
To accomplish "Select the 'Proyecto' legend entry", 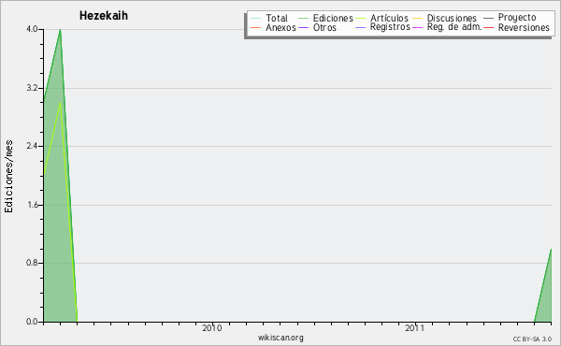I will point(517,18).
